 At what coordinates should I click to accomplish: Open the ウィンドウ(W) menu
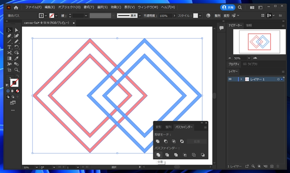click(148, 7)
